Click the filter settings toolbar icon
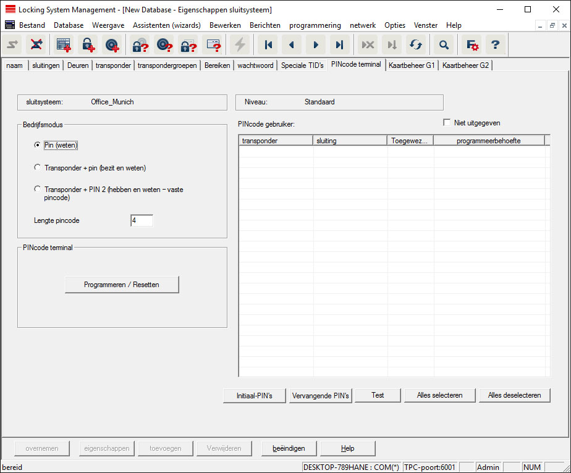This screenshot has width=571, height=473. tap(472, 44)
